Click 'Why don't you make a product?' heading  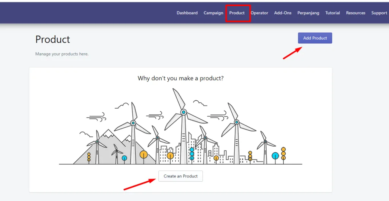pyautogui.click(x=180, y=78)
